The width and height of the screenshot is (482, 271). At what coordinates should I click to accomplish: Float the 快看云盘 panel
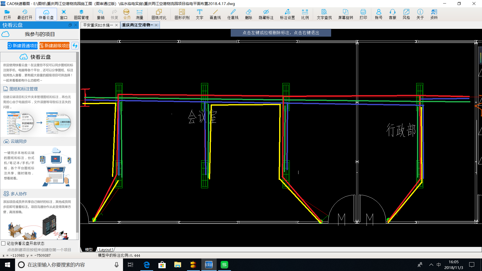pos(70,25)
